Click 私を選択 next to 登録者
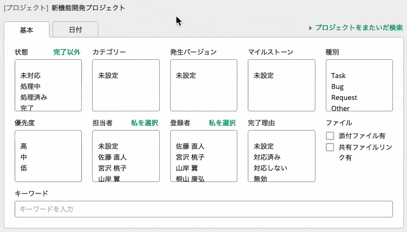This screenshot has width=407, height=232. tap(222, 123)
